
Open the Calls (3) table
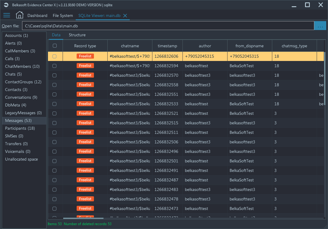24,59
